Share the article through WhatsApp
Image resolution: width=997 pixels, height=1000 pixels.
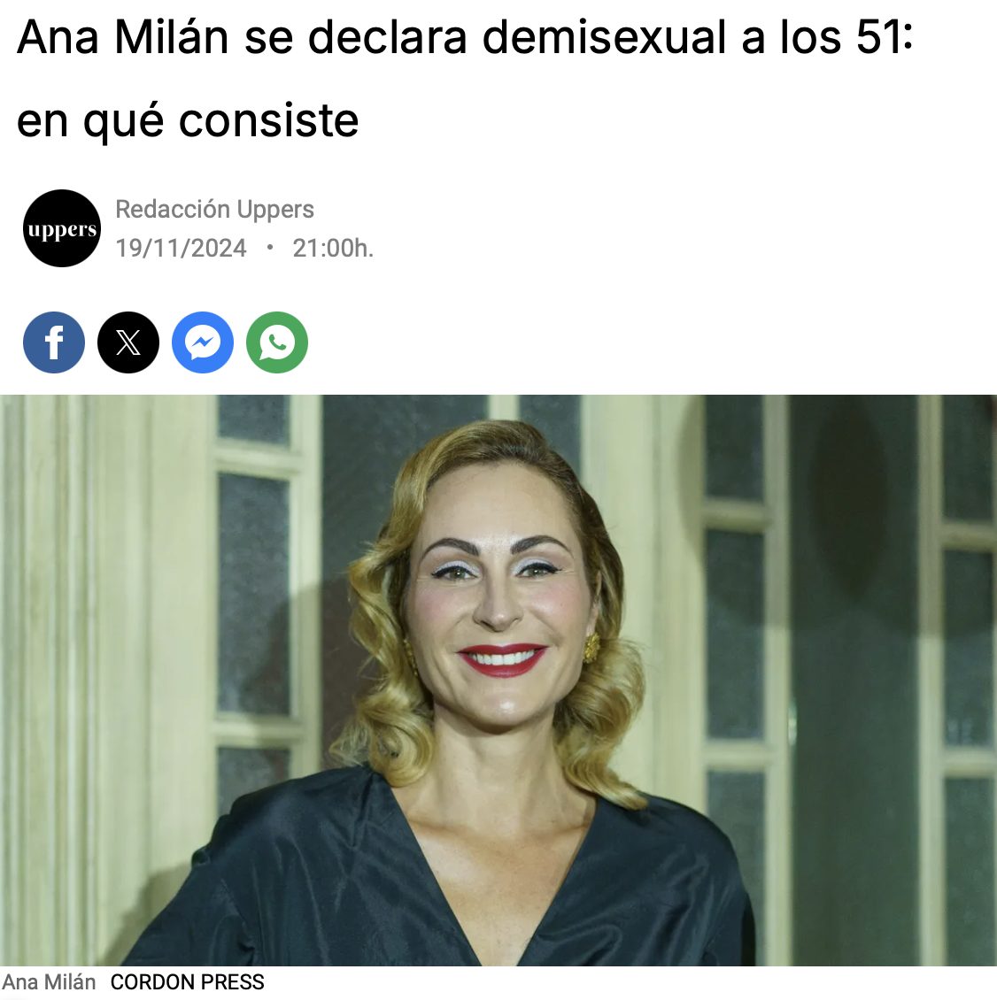(277, 342)
